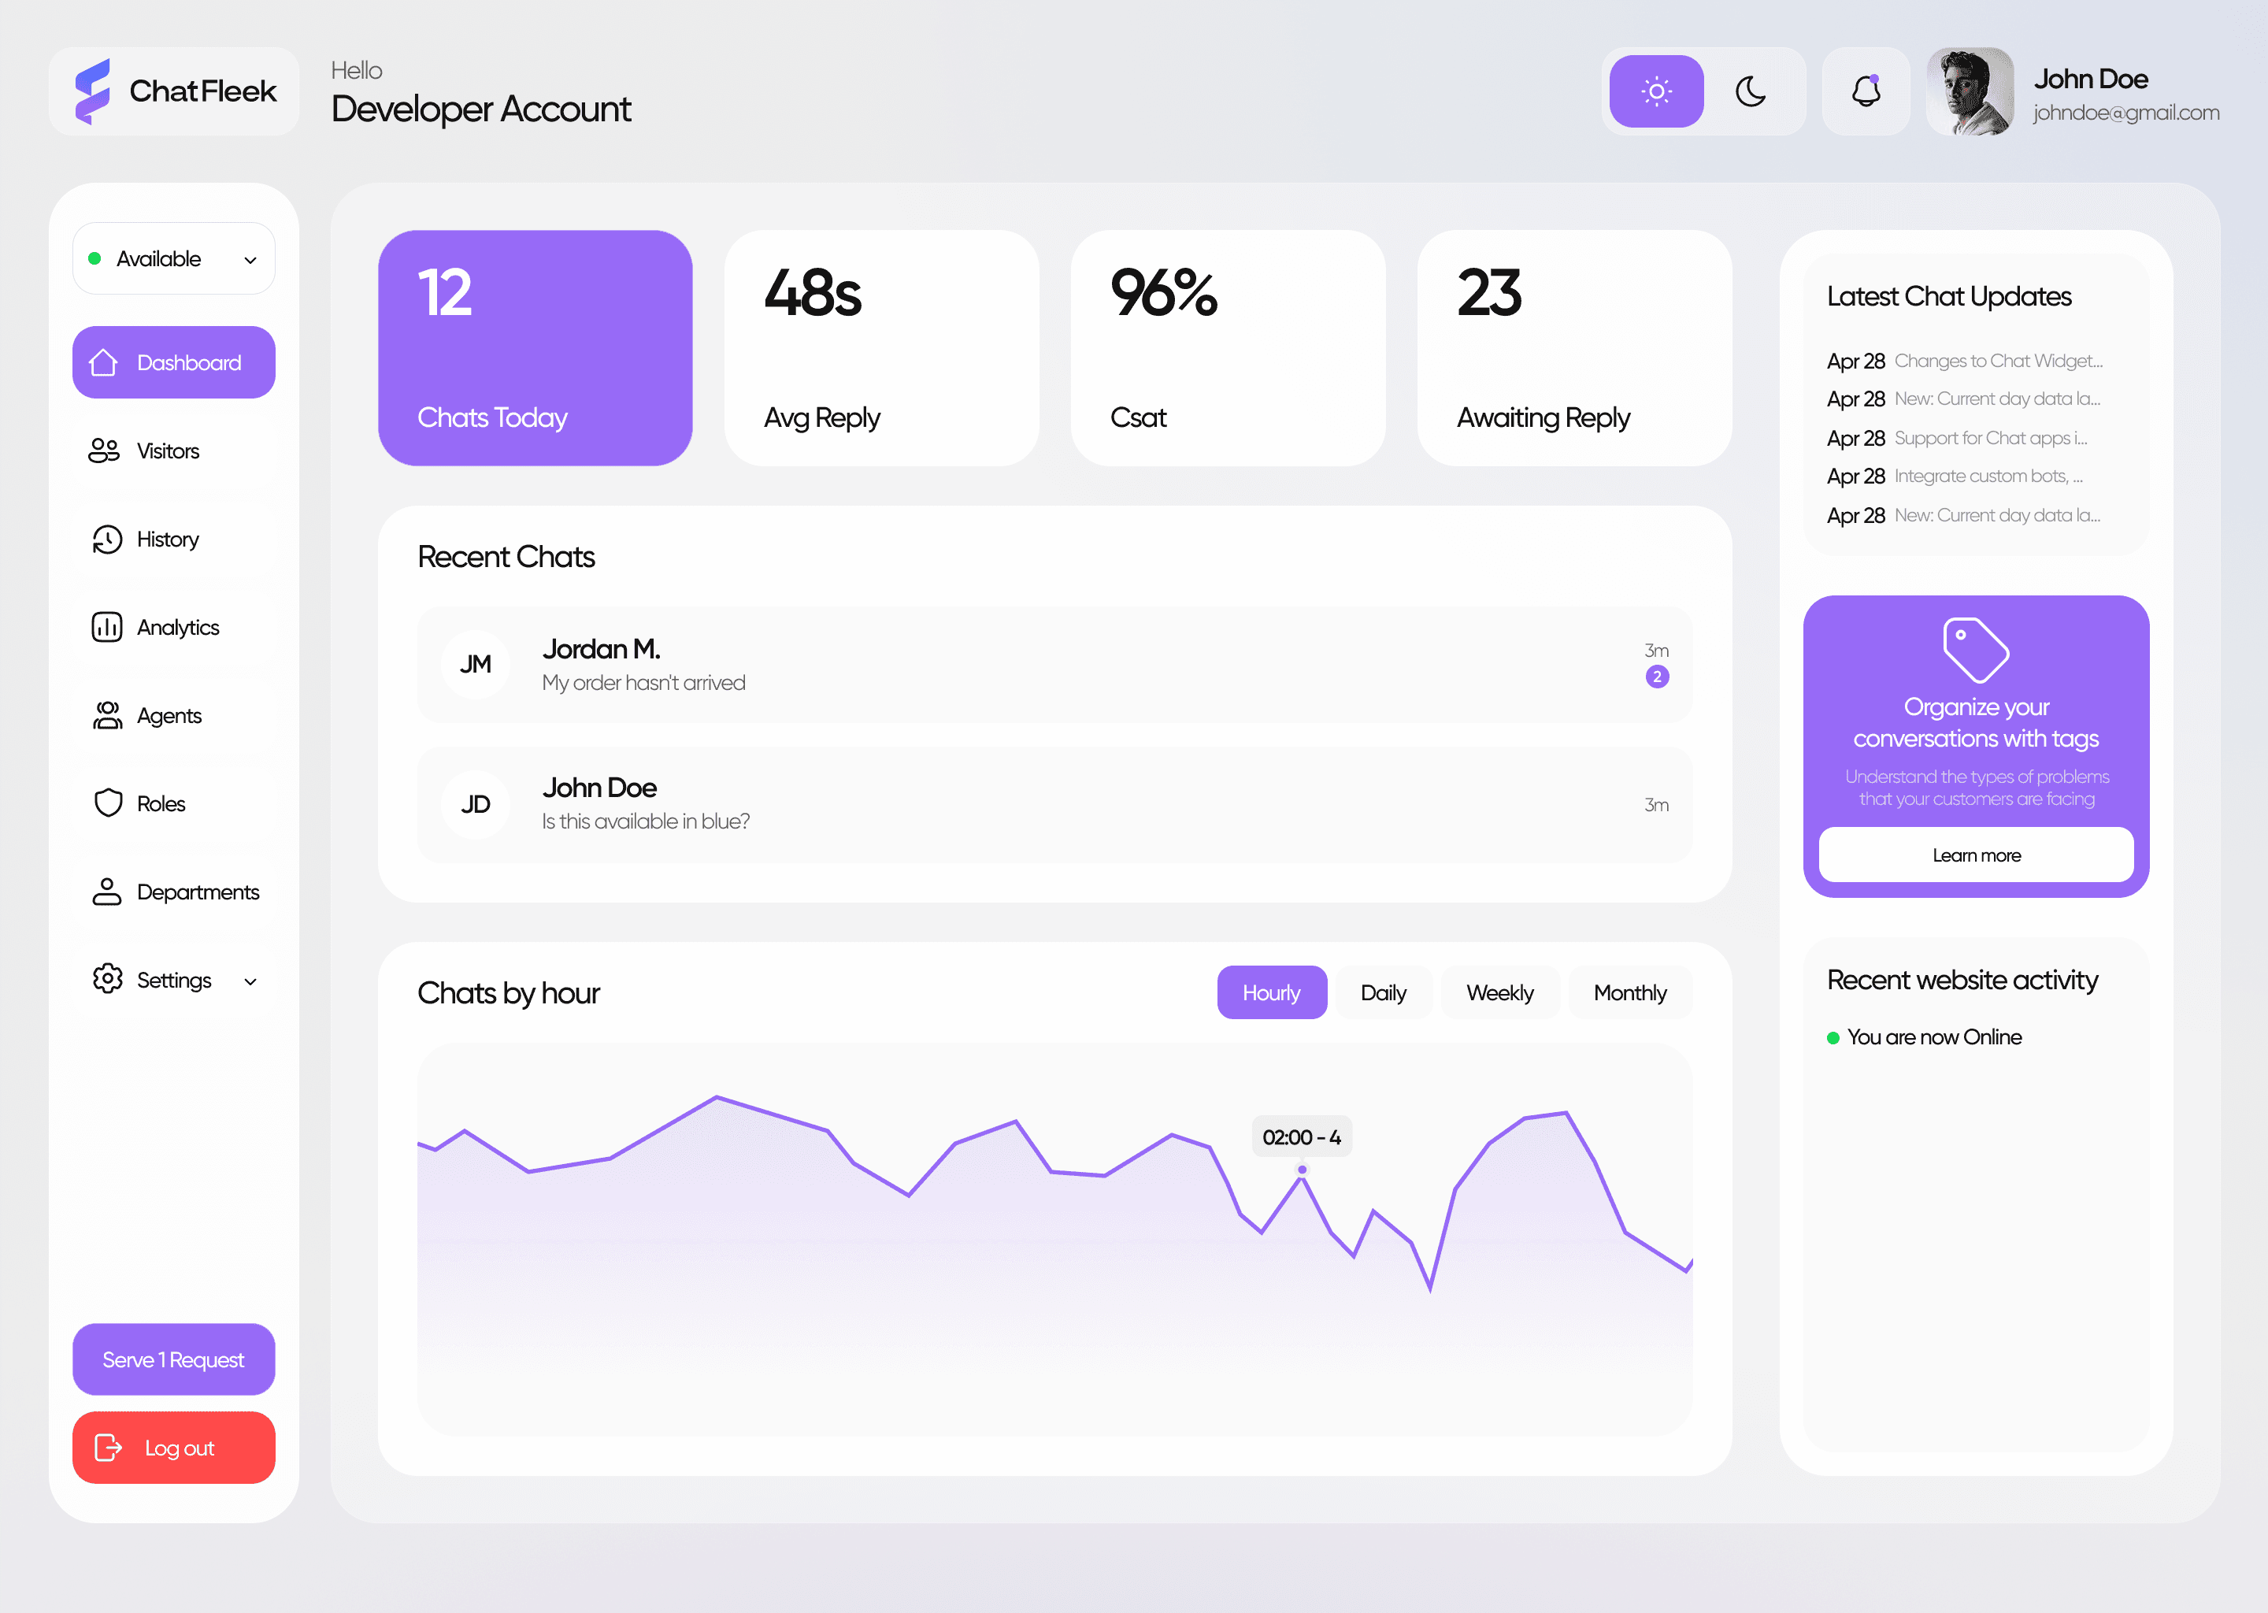Switch to light mode with sun toggle
Viewport: 2268px width, 1613px height.
coord(1656,91)
